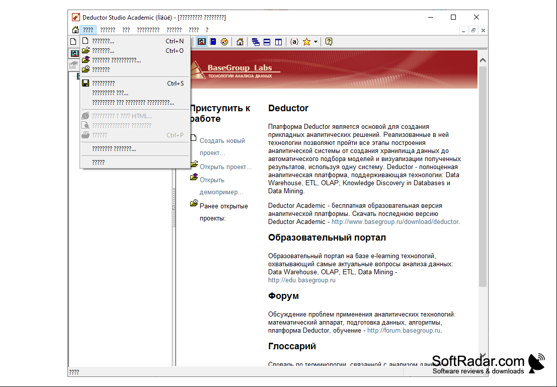Image resolution: width=557 pixels, height=387 pixels.
Task: Select the menu entry directly below the Ctrl+S item
Action: point(135,93)
